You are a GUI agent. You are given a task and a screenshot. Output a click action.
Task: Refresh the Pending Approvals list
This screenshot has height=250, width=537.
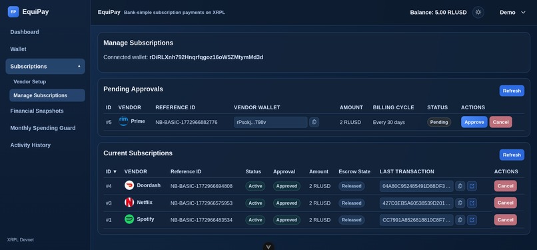coord(512,91)
